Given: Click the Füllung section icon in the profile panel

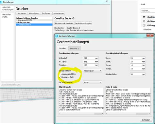Looking at the screenshot, I should pos(144,25).
